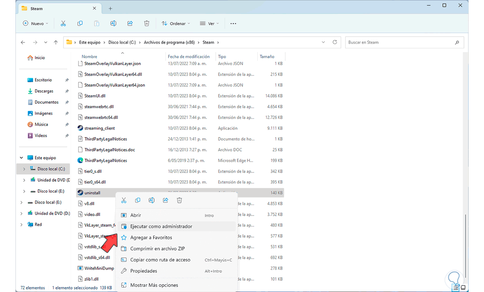Select Ejecutar como administrador

(177, 226)
